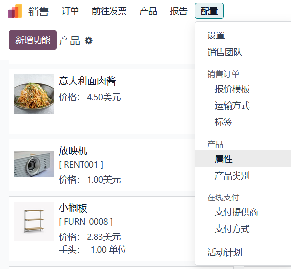Image resolution: width=291 pixels, height=269 pixels.
Task: Choose 标签 in the dropdown
Action: (223, 122)
